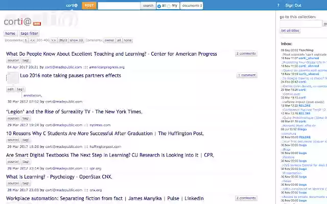Click the 'show 10' button
The image size is (327, 204).
pos(76,40)
